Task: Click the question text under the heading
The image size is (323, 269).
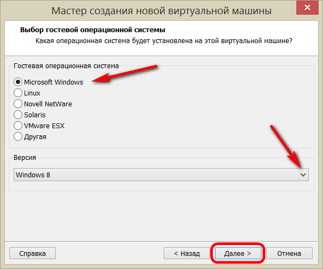Action: [x=164, y=41]
